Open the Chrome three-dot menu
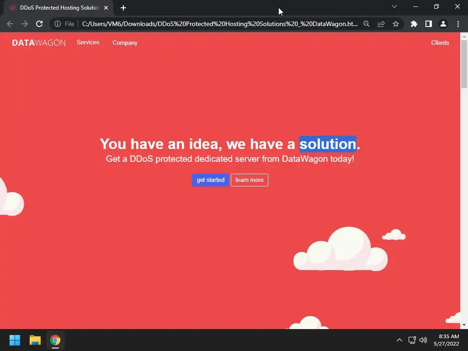The image size is (468, 351). pos(458,24)
